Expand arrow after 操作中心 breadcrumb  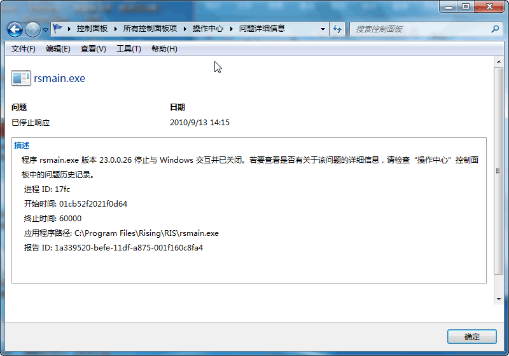point(232,29)
